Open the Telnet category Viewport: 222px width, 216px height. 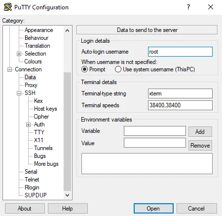click(32, 180)
